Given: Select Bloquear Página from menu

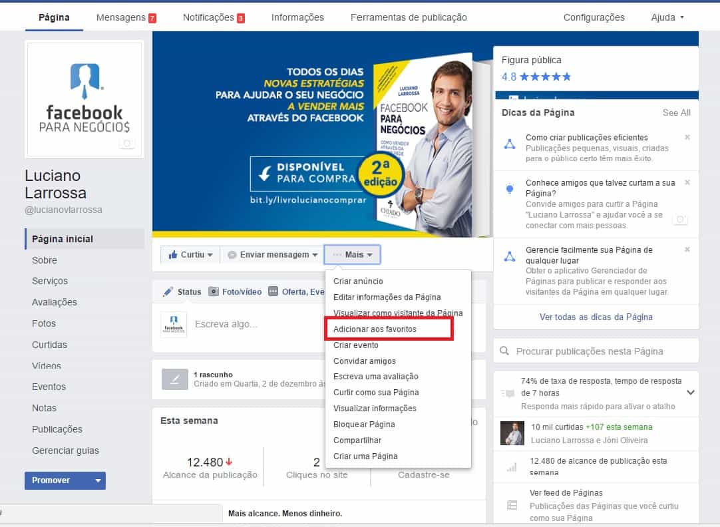Looking at the screenshot, I should pyautogui.click(x=364, y=425).
